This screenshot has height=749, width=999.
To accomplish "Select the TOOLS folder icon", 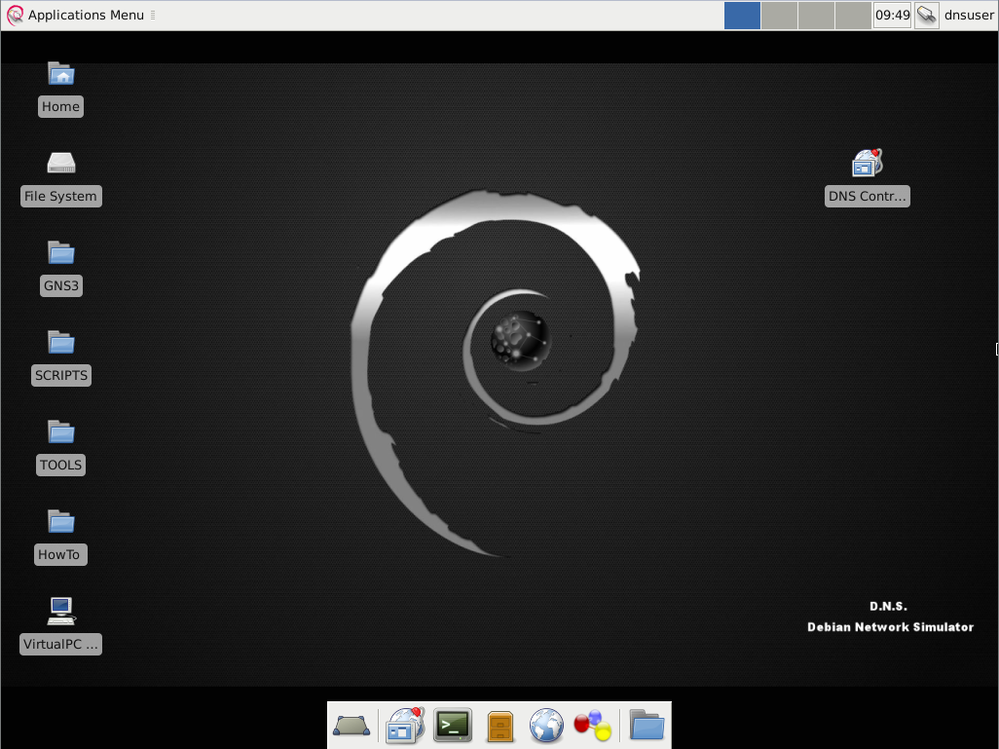I will point(61,432).
